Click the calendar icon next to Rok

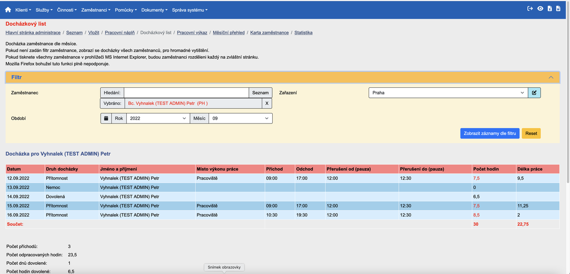coord(106,118)
